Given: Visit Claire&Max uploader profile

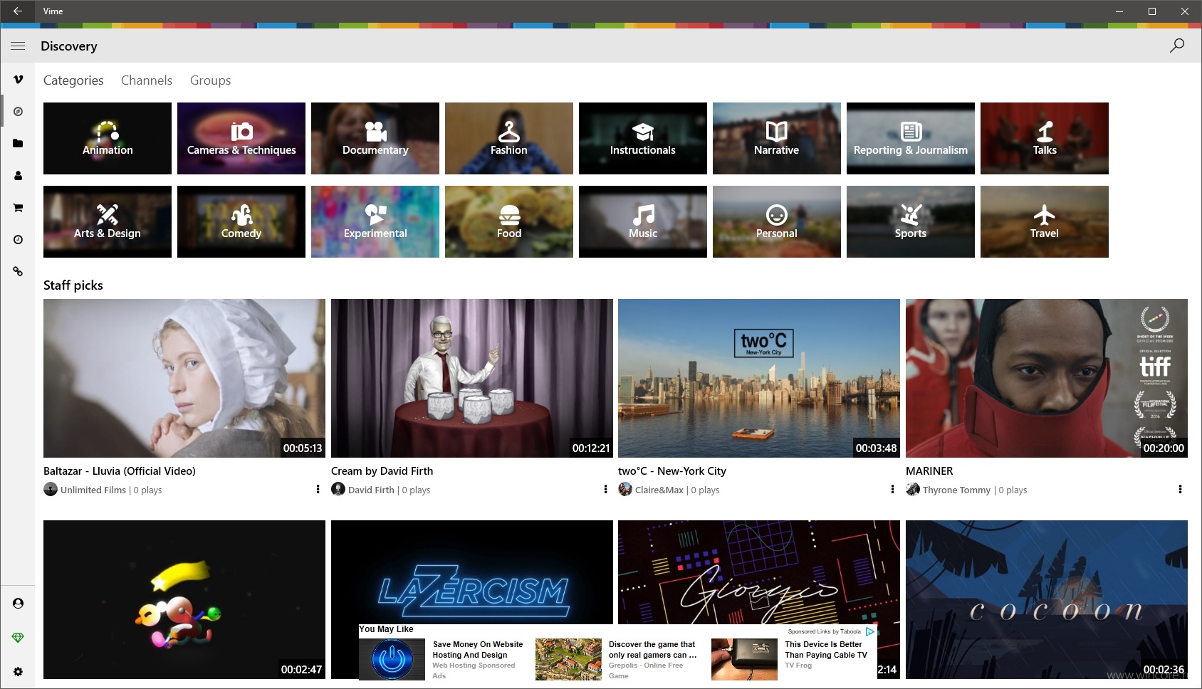Looking at the screenshot, I should click(659, 490).
